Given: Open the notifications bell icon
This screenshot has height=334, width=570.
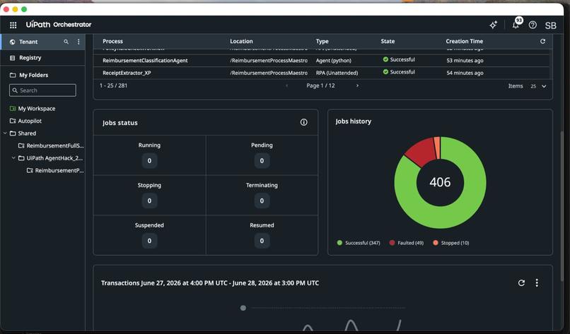Looking at the screenshot, I should 516,25.
